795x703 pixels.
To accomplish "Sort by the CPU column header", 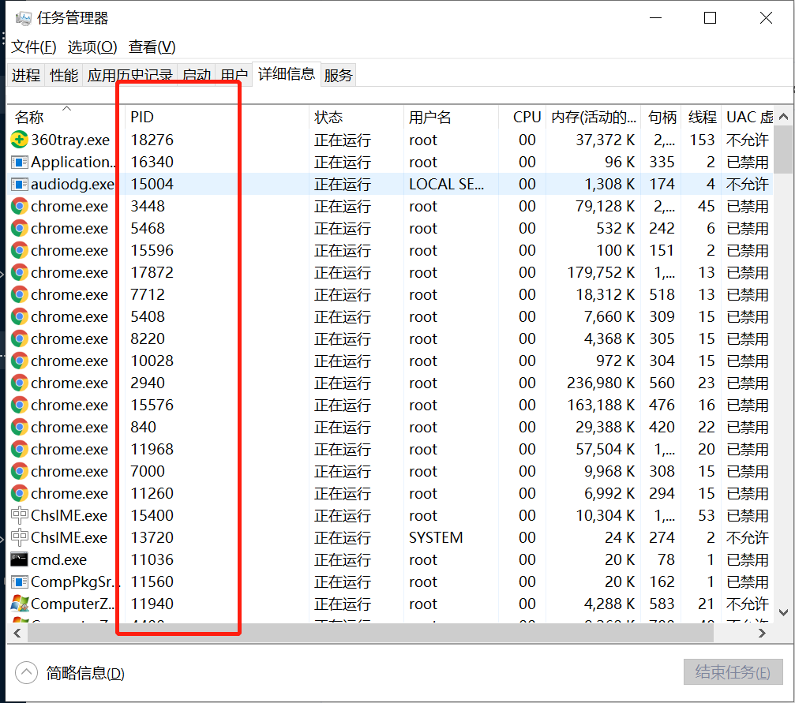I will (x=522, y=117).
